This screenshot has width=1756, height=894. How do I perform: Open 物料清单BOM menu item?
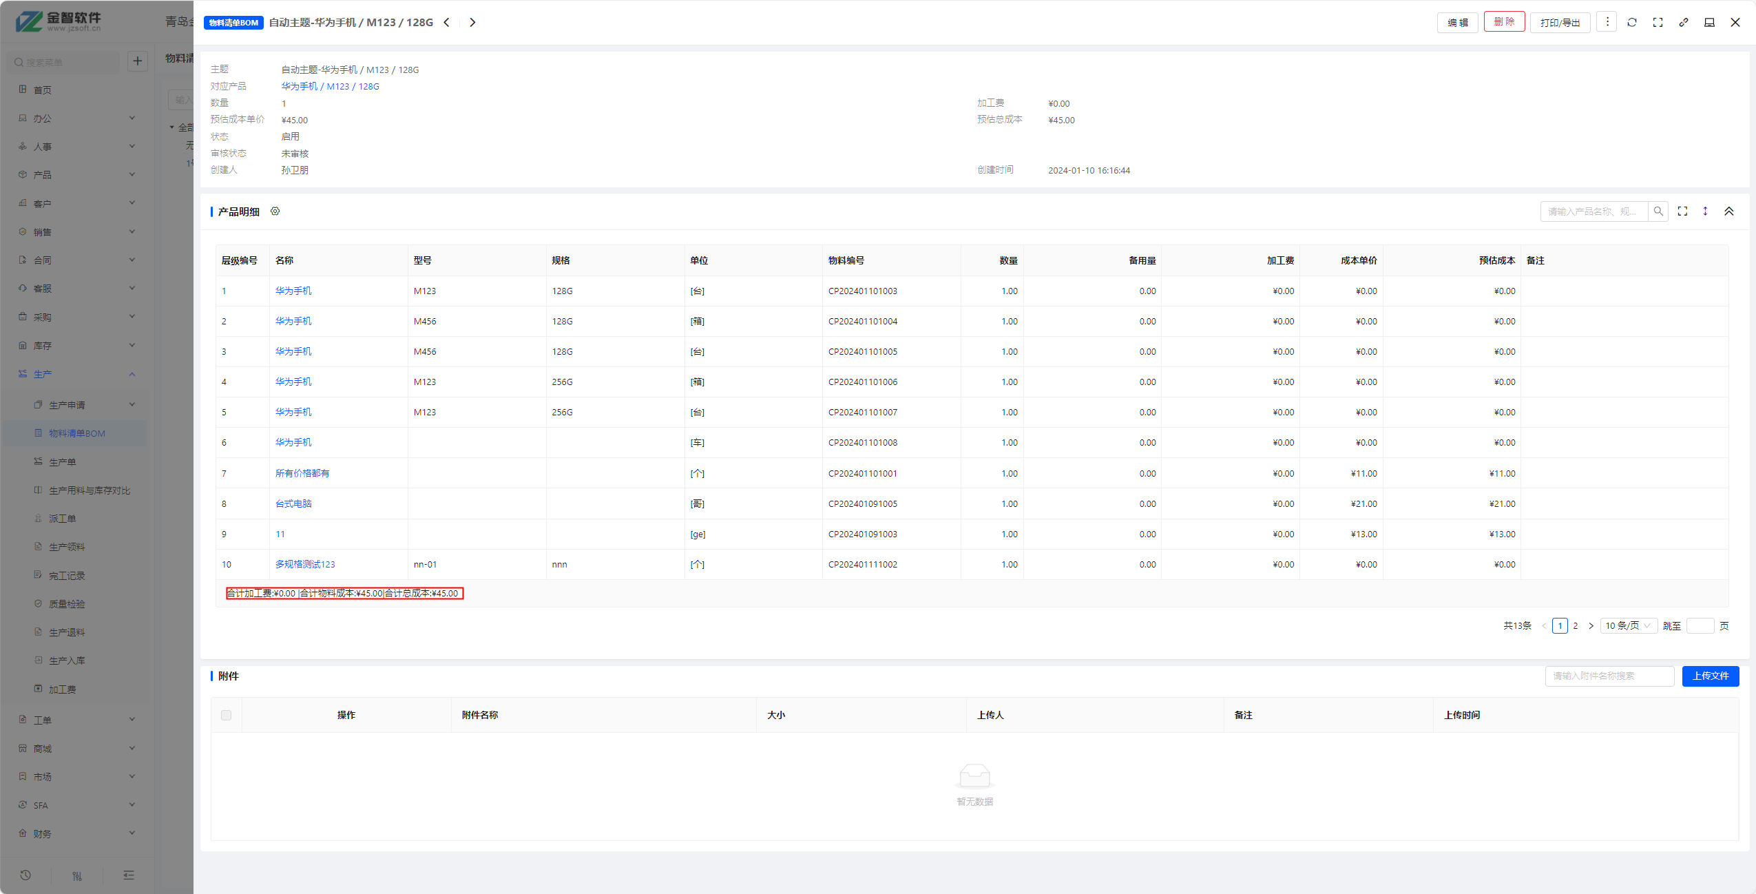tap(76, 433)
